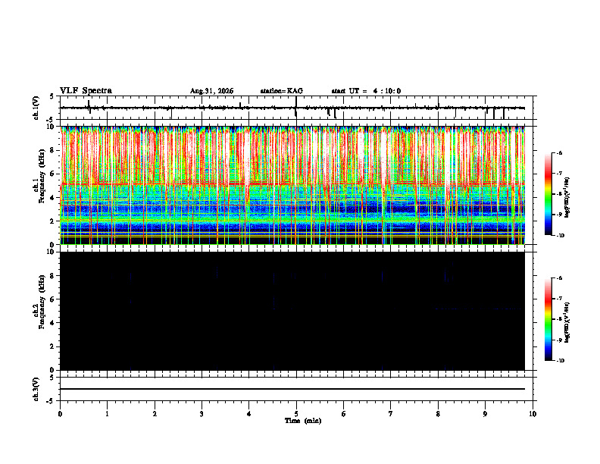Click the black ch.2 spectrogram panel
Screen dimensions: 600x464
[292, 311]
